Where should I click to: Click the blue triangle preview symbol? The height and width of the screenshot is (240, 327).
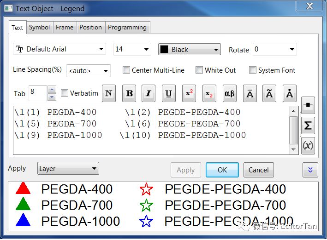click(23, 220)
